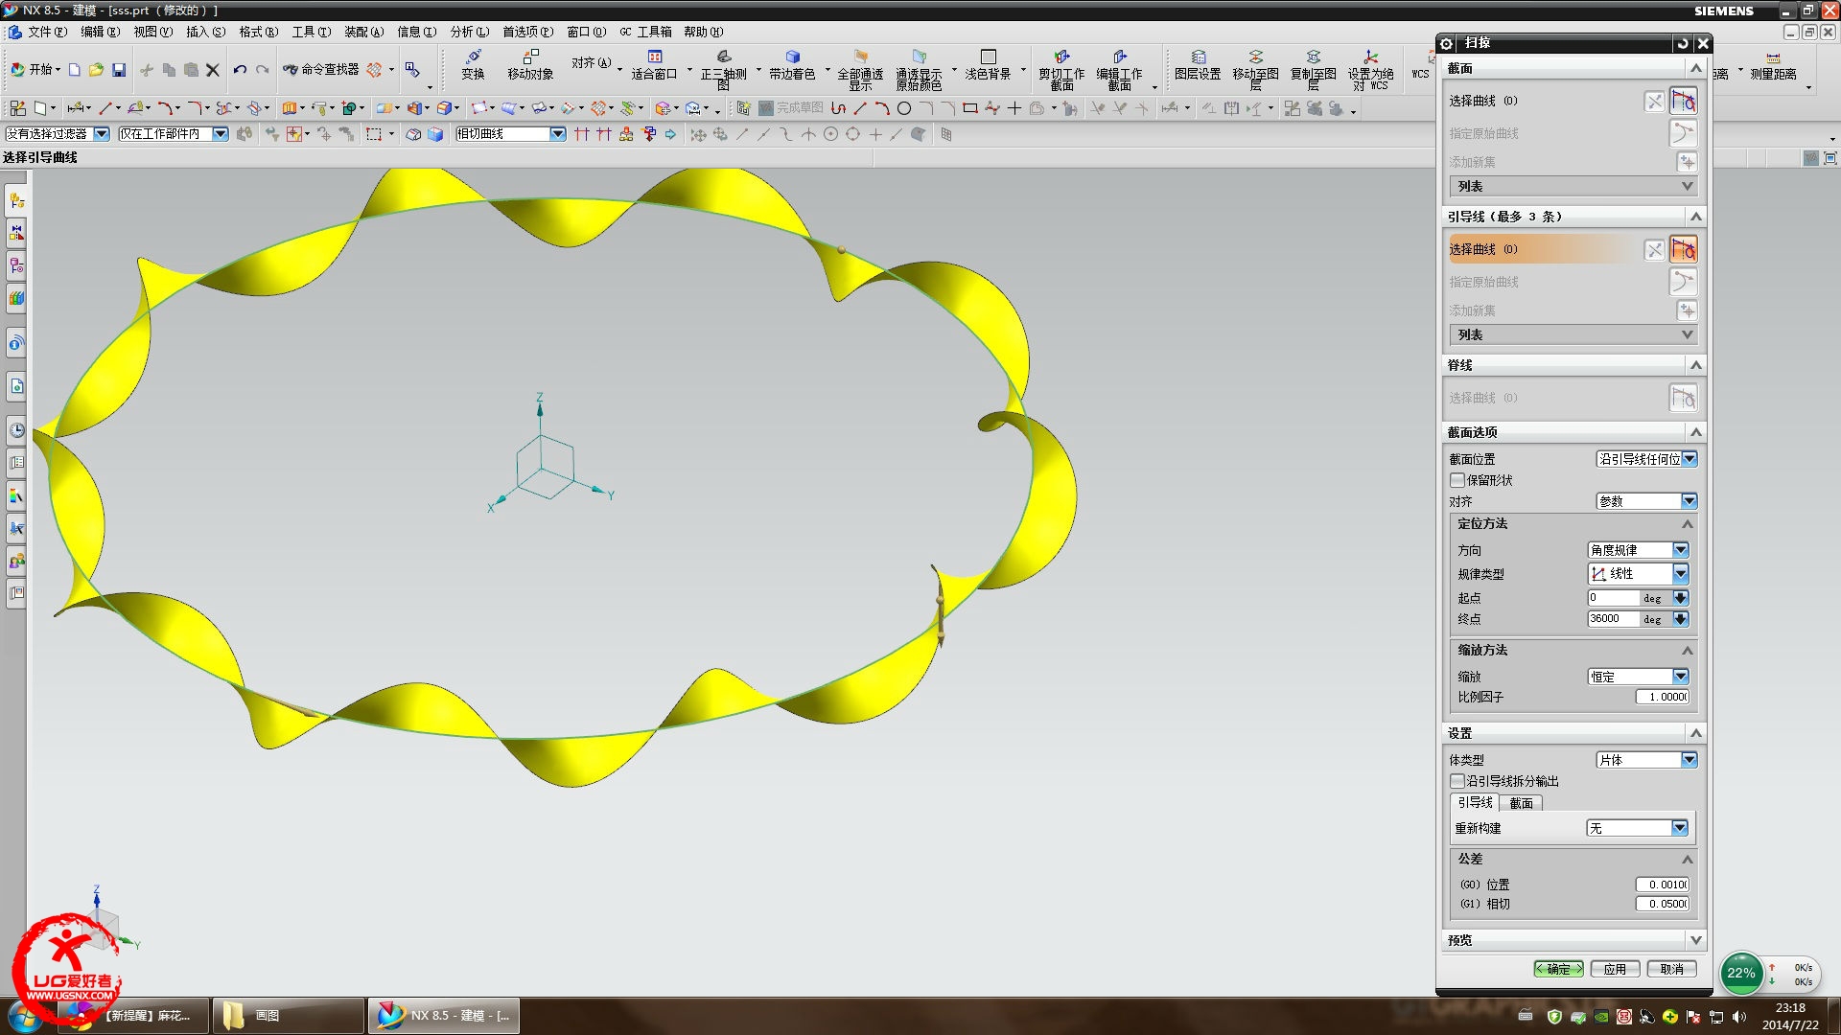The image size is (1841, 1035).
Task: Open 测量距离 measure distance tool
Action: [x=1773, y=65]
